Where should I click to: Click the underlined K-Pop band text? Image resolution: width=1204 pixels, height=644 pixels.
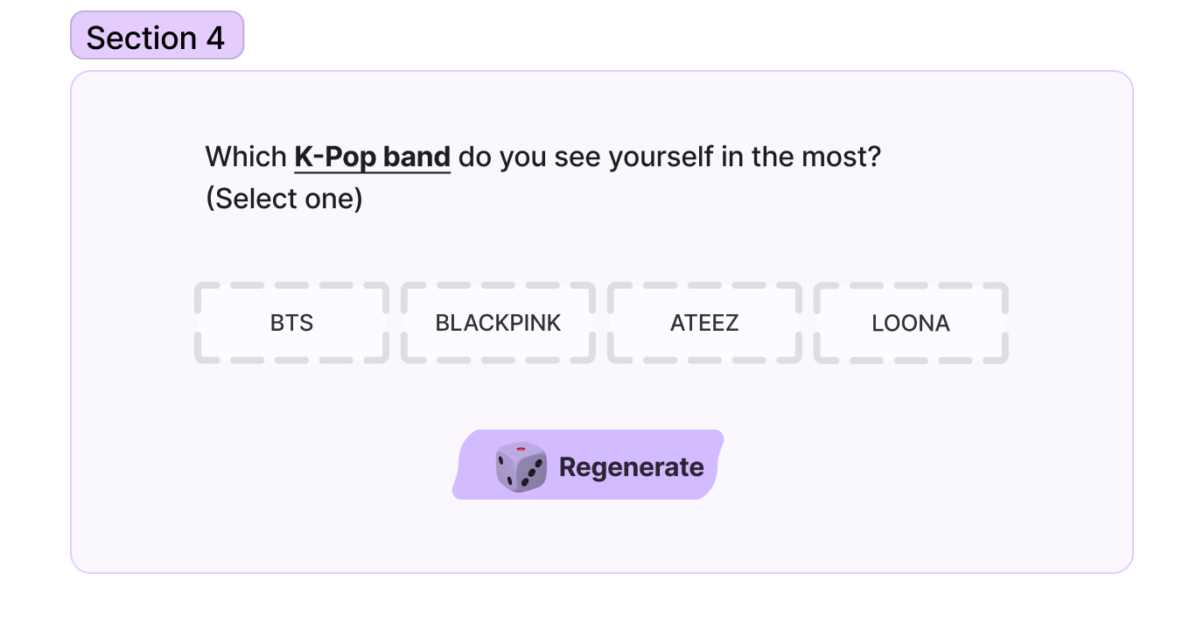pyautogui.click(x=372, y=157)
